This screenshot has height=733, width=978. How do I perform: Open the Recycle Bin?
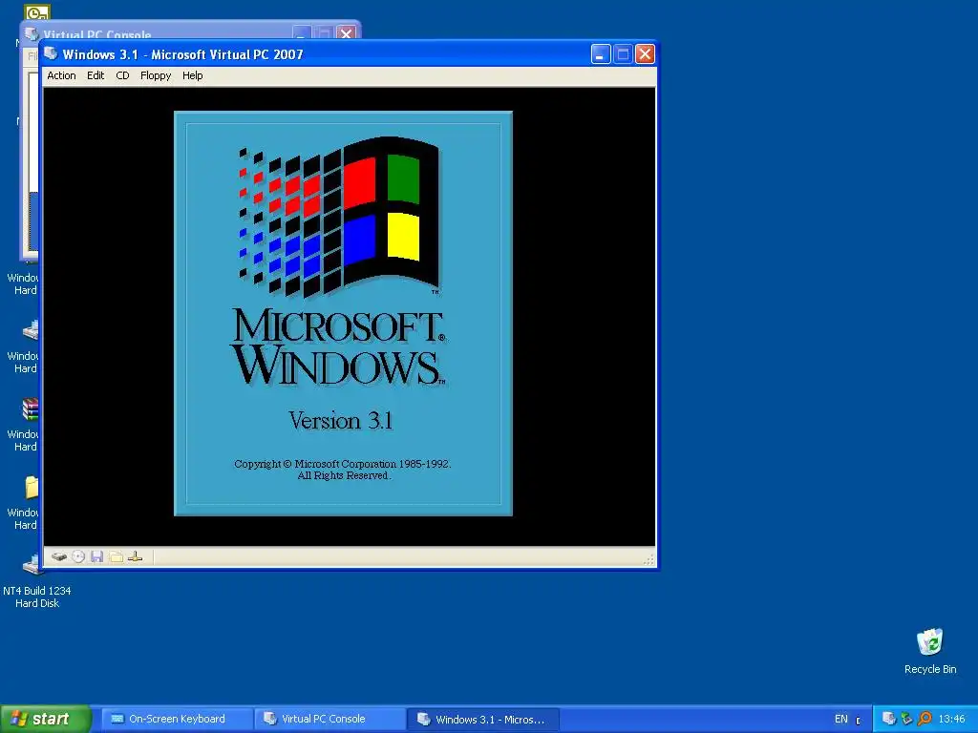(930, 651)
